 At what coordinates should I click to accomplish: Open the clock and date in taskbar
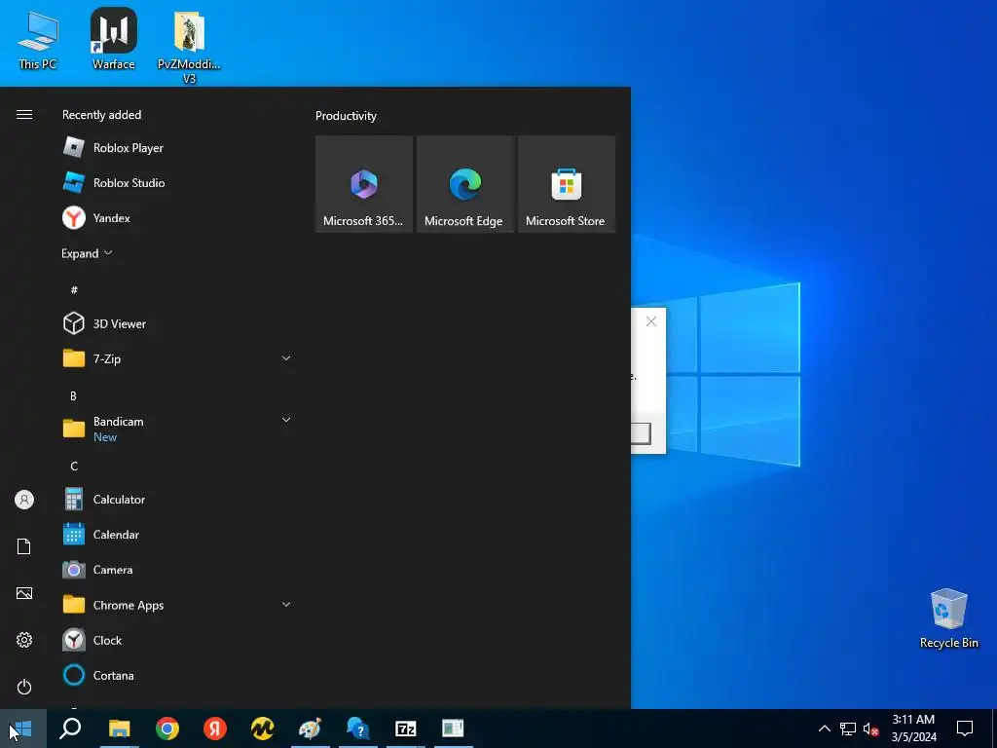coord(913,729)
